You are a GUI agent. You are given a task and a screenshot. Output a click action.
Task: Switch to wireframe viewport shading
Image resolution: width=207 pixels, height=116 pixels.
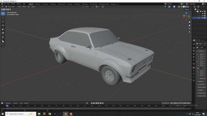click(182, 7)
